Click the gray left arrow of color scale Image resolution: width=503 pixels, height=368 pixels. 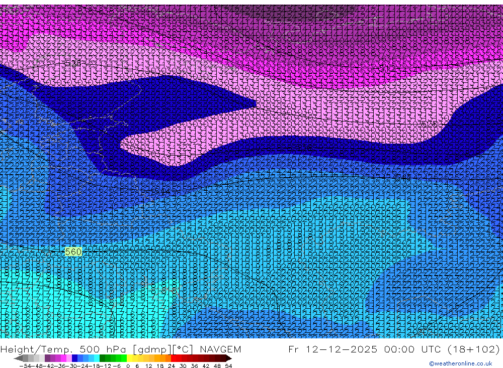pyautogui.click(x=18, y=358)
